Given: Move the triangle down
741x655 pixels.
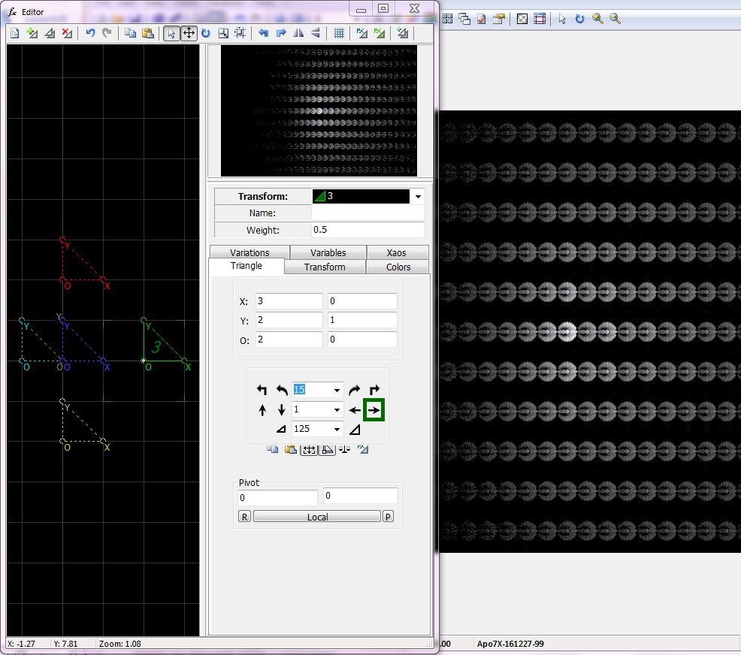Looking at the screenshot, I should pyautogui.click(x=282, y=410).
